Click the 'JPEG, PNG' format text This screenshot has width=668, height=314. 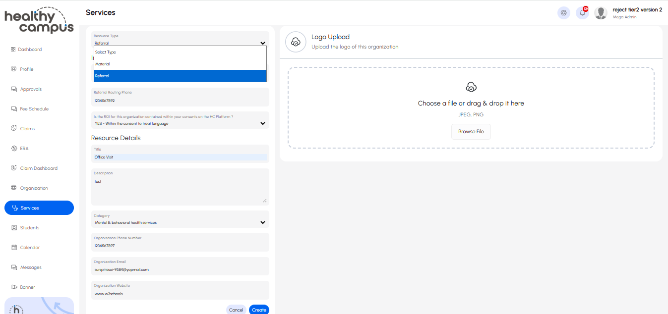(471, 114)
